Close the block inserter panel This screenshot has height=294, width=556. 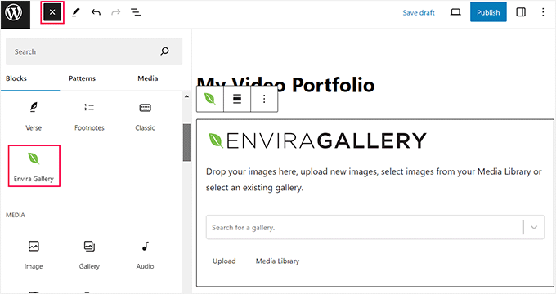52,12
